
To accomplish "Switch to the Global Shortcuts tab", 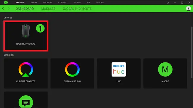I will (x=77, y=9).
